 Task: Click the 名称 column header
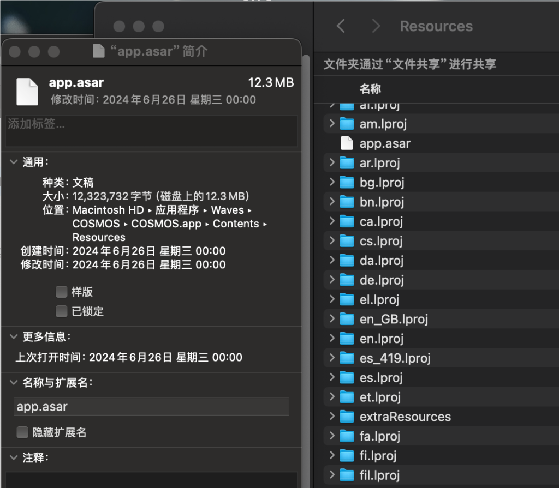click(x=370, y=89)
